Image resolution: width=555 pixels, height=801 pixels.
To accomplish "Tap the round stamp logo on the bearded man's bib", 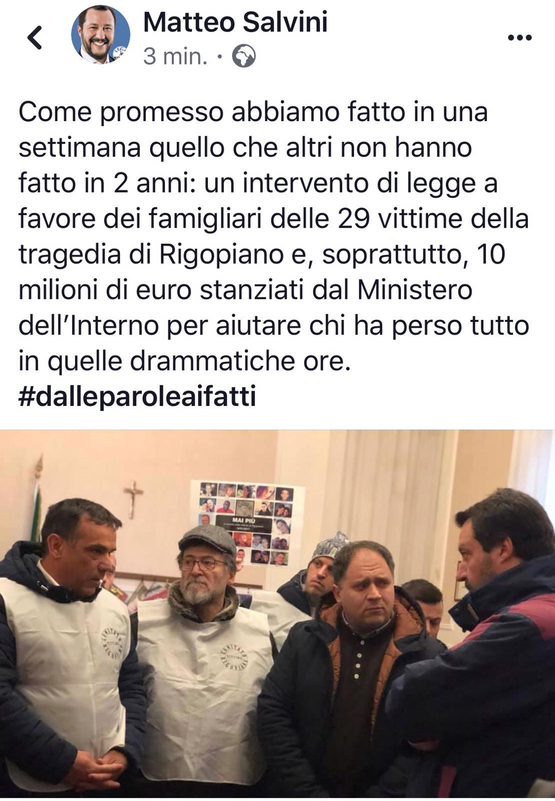I will coord(234,657).
